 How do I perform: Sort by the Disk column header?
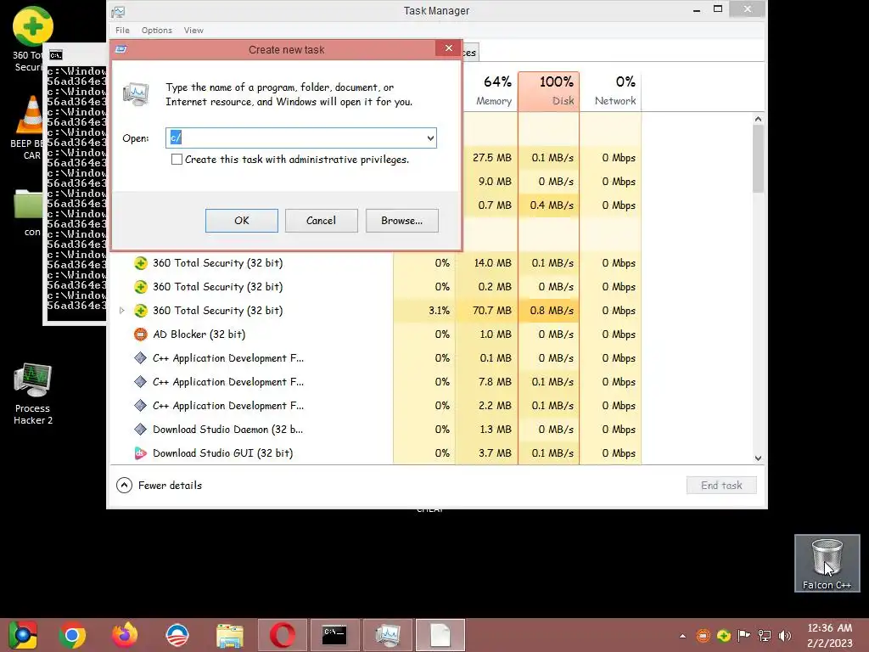tap(549, 92)
